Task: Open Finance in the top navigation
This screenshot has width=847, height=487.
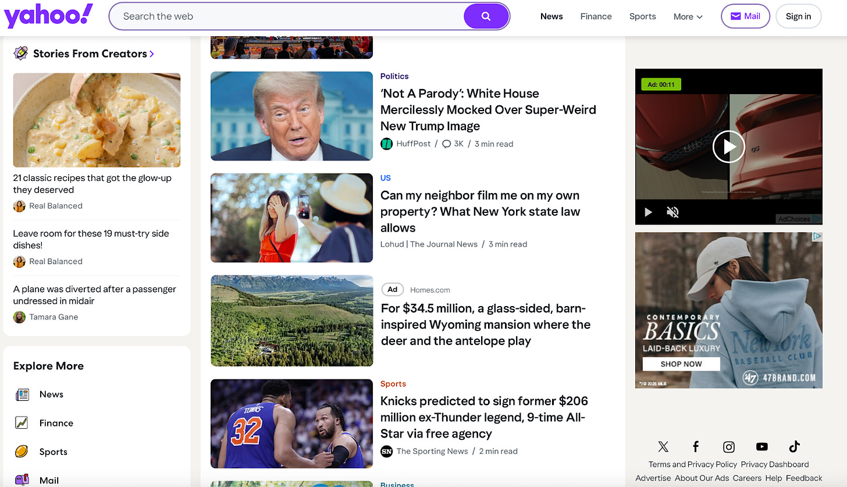Action: pos(596,16)
